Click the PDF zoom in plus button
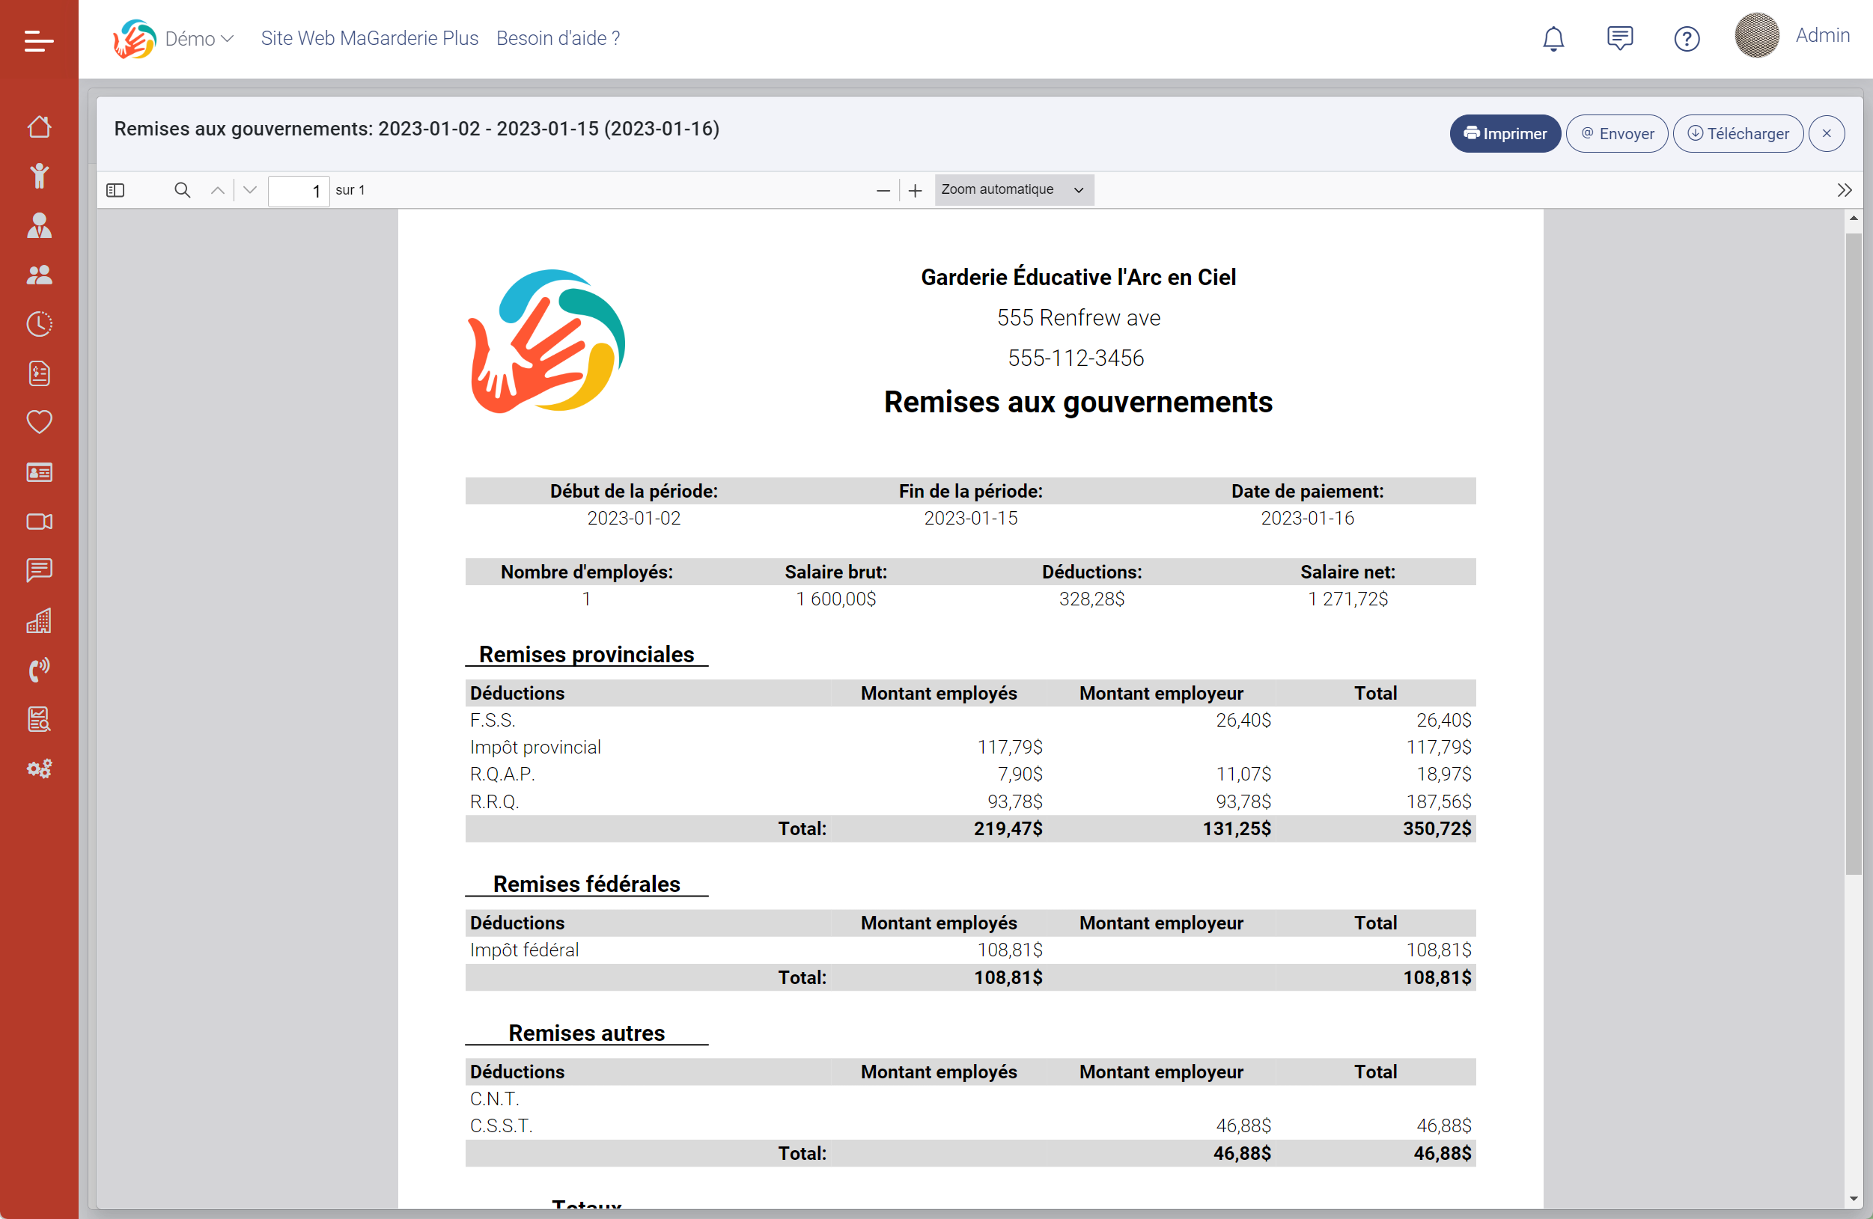Screen dimensions: 1873x1219 [915, 190]
